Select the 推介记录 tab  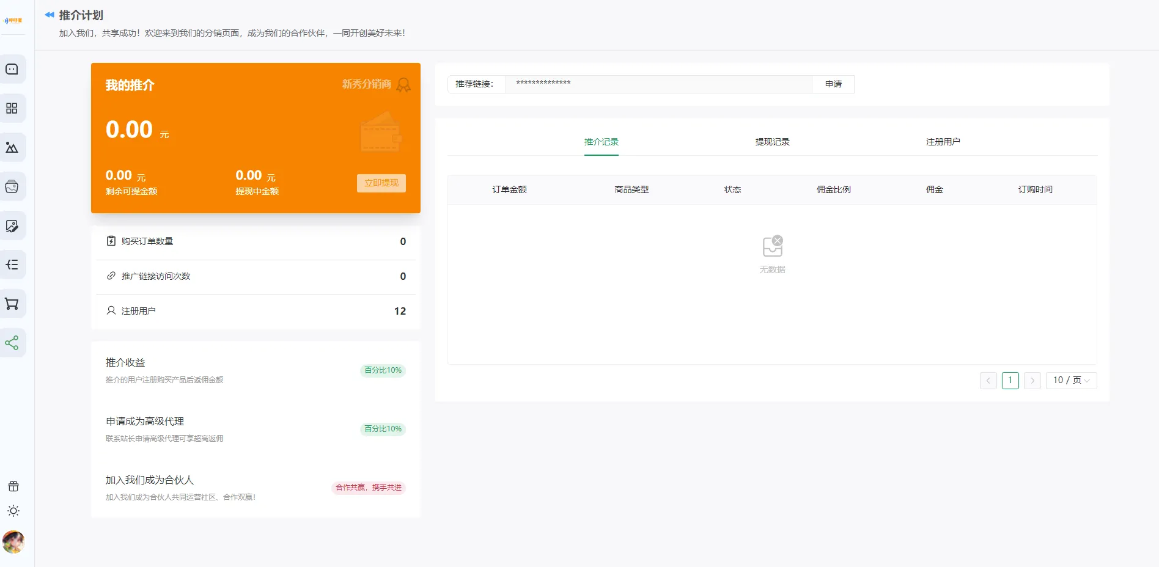tap(602, 142)
